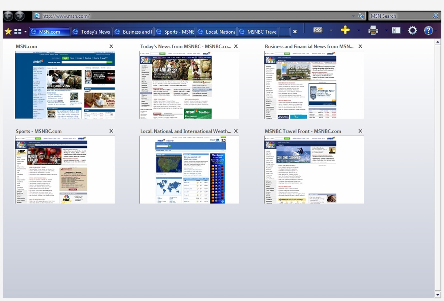
Task: Open the Business and Financial News thumbnail
Action: [314, 85]
